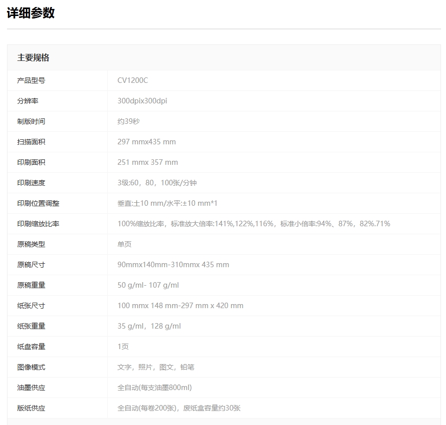Click the 主要规格 section header
The image size is (446, 425).
tap(33, 58)
